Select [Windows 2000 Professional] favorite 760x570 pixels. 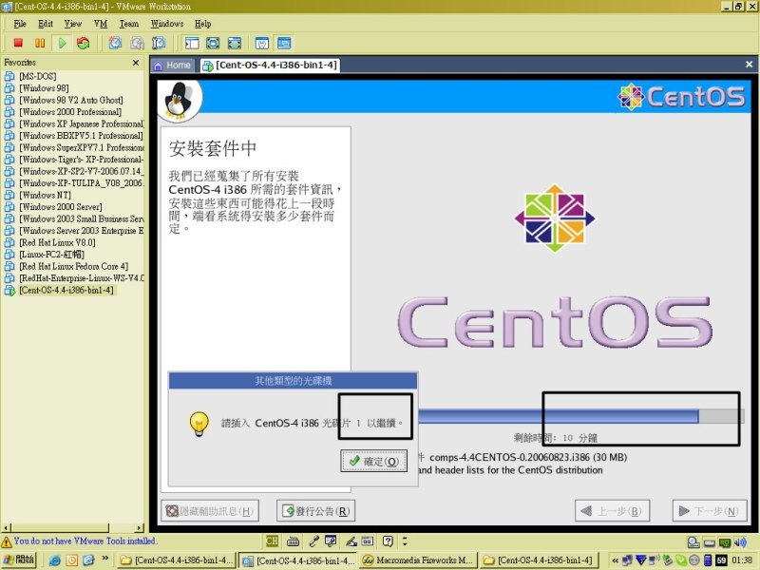pos(70,112)
